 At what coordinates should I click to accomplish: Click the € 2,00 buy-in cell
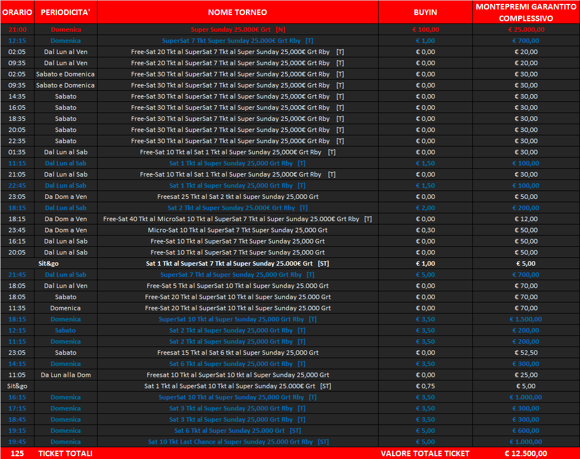pos(426,208)
